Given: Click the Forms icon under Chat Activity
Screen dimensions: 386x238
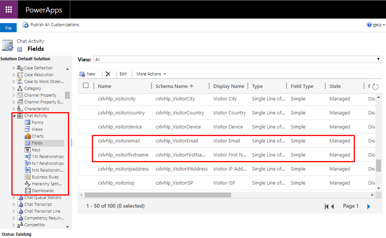Looking at the screenshot, I should pos(28,122).
